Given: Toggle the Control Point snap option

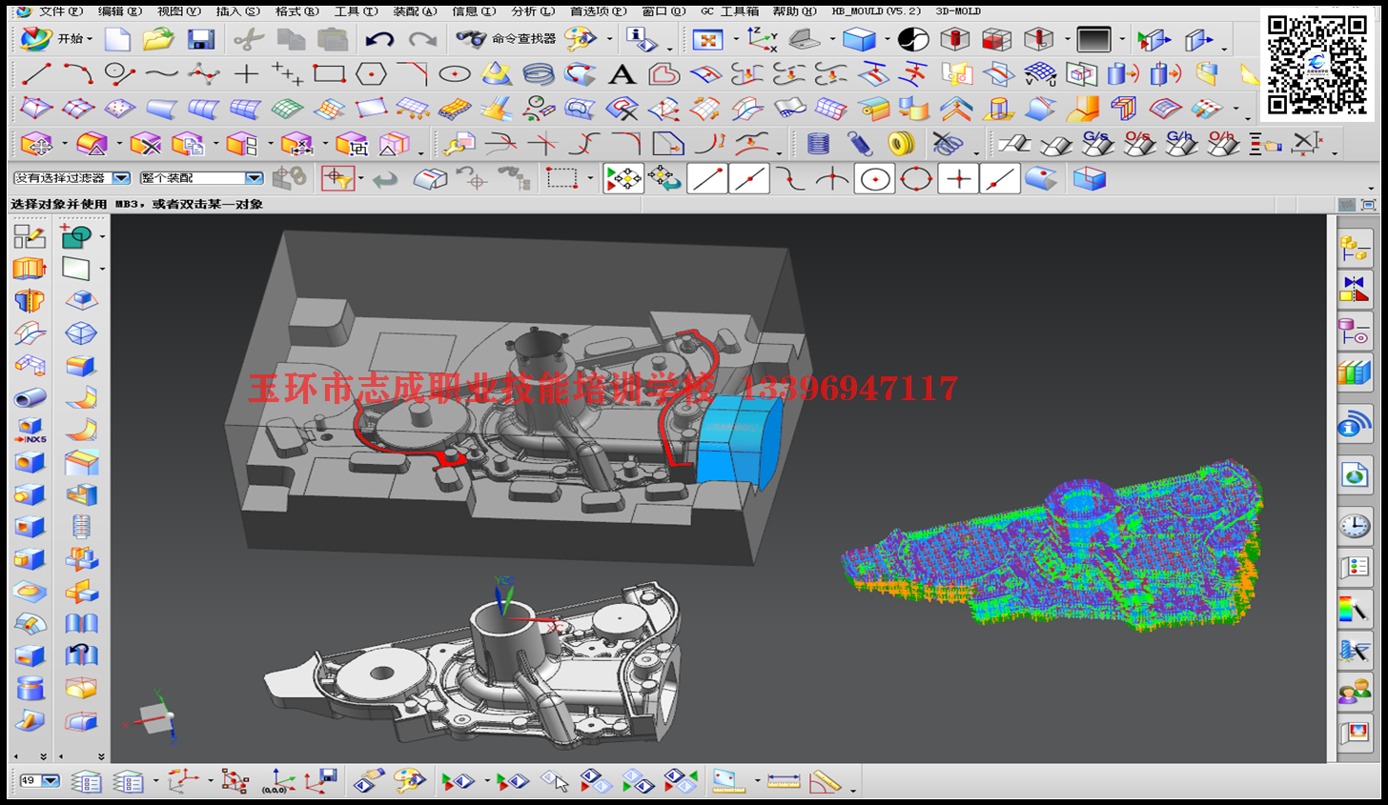Looking at the screenshot, I should (790, 178).
